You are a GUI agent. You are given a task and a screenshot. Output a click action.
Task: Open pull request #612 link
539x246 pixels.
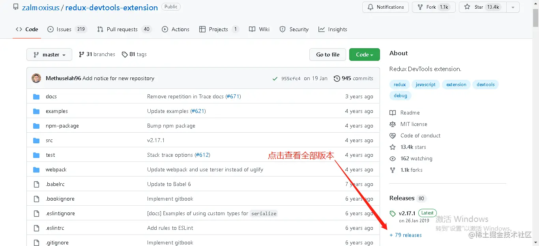coord(202,155)
